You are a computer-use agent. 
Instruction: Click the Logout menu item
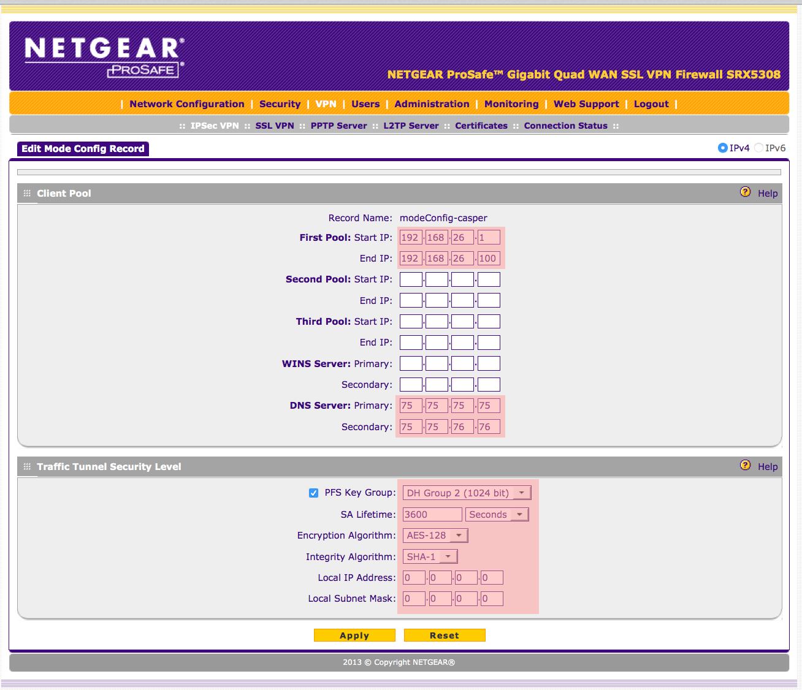tap(651, 104)
